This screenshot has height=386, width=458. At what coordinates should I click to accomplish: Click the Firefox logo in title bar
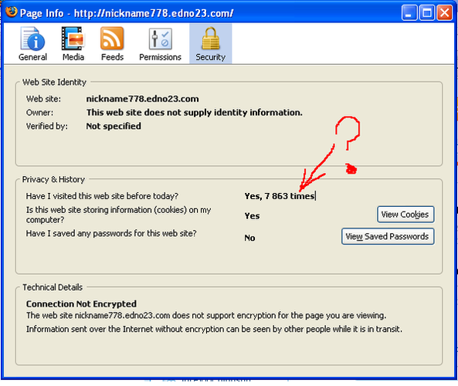tap(12, 12)
